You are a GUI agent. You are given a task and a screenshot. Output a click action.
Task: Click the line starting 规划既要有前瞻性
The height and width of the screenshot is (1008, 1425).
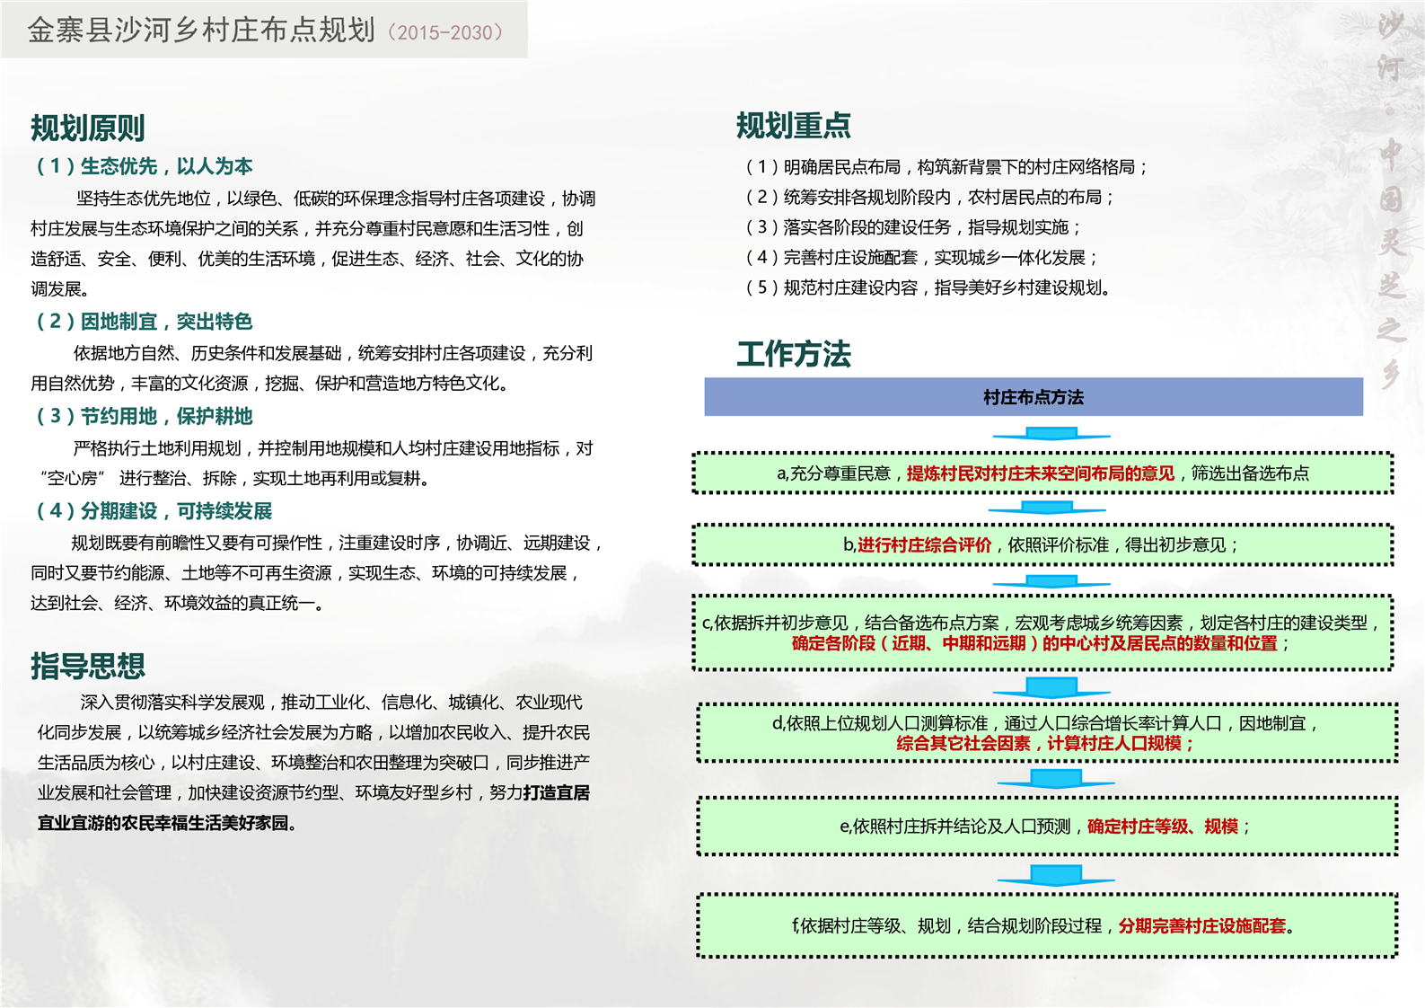click(337, 543)
